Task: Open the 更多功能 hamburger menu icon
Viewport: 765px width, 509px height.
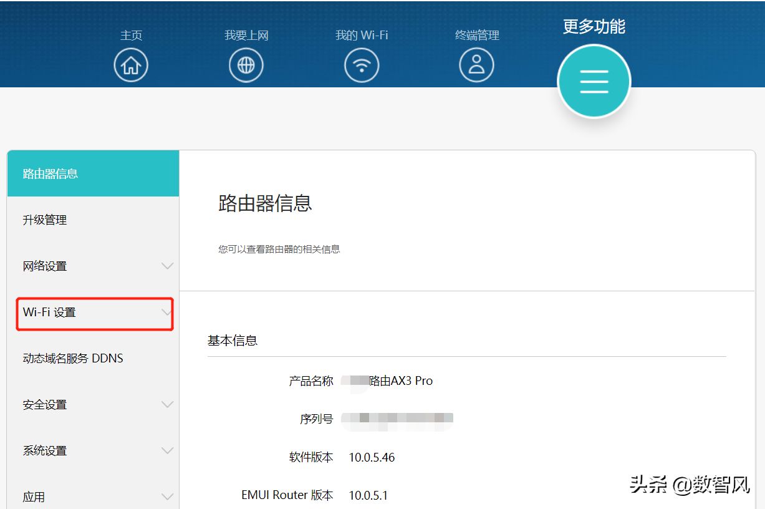Action: click(x=594, y=82)
